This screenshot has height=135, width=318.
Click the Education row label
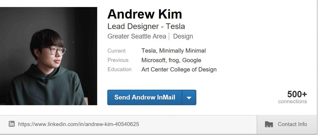[119, 69]
